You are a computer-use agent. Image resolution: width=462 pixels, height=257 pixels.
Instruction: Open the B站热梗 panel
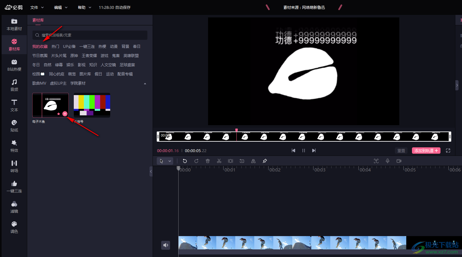[14, 65]
